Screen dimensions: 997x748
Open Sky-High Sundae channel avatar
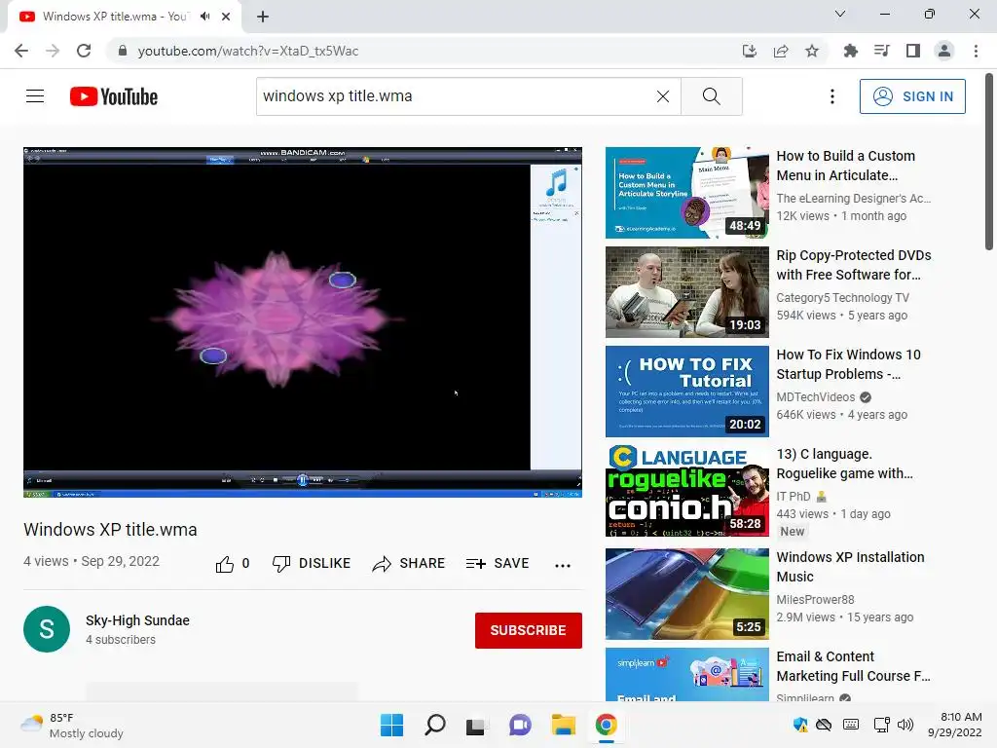47,629
